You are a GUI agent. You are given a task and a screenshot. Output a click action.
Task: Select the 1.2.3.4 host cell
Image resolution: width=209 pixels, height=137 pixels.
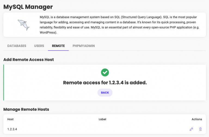click(x=12, y=129)
